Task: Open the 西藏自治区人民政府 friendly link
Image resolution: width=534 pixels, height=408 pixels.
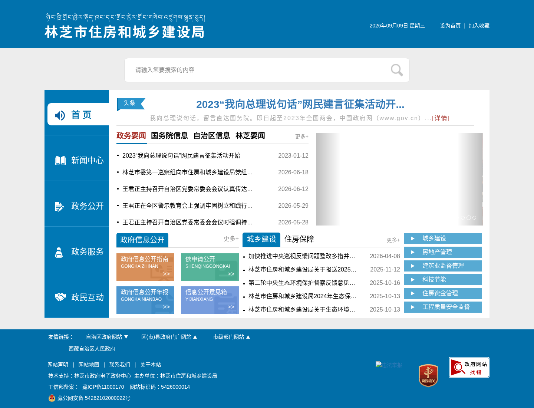Action: pos(92,349)
